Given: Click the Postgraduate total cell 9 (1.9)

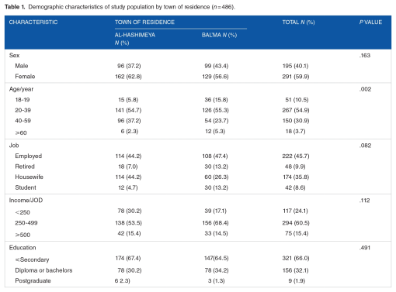Looking at the screenshot, I should pos(297,280).
